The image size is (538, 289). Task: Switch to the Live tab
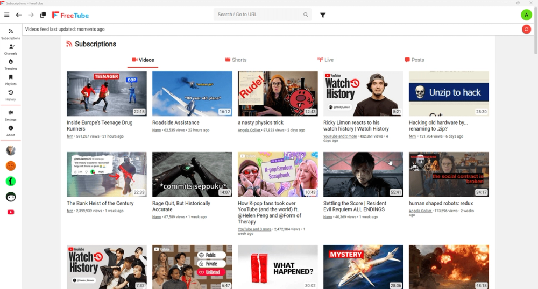[325, 60]
